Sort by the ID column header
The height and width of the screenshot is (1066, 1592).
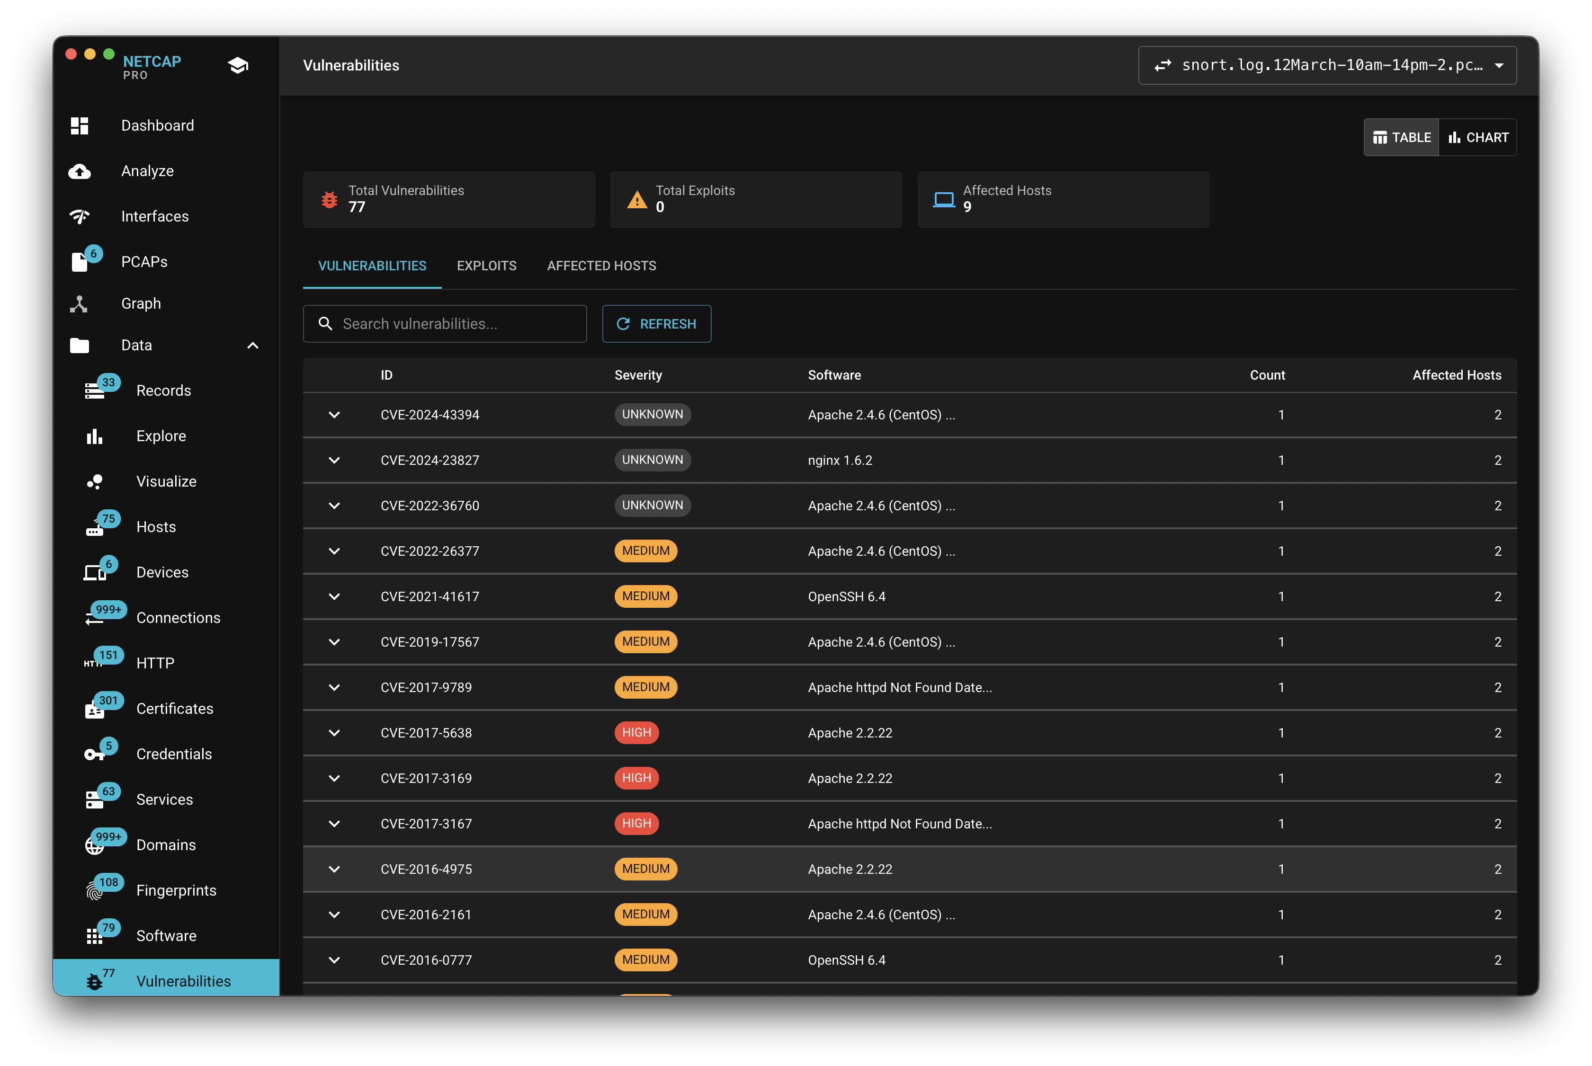coord(387,375)
